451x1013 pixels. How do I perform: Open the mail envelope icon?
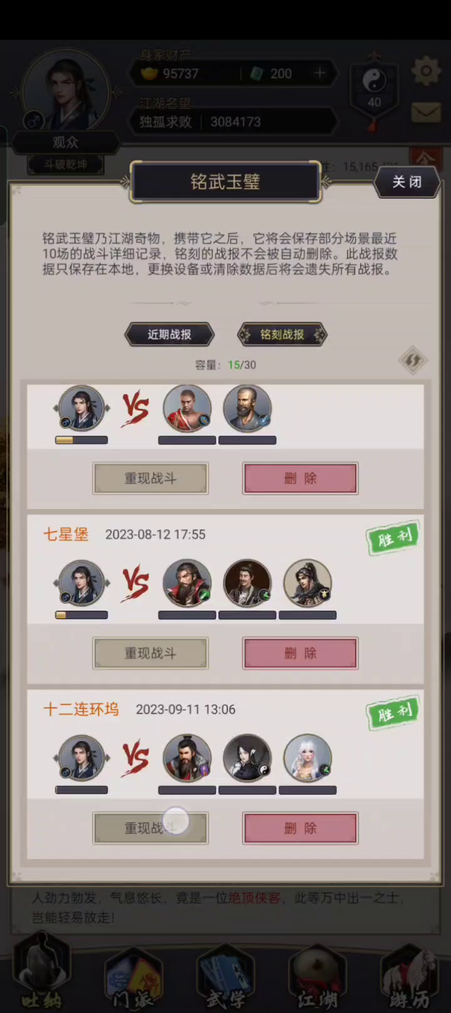coord(426,113)
